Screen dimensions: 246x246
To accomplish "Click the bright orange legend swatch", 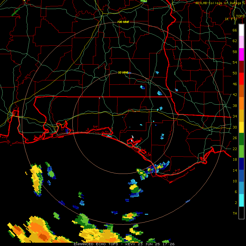I will pyautogui.click(x=241, y=103).
